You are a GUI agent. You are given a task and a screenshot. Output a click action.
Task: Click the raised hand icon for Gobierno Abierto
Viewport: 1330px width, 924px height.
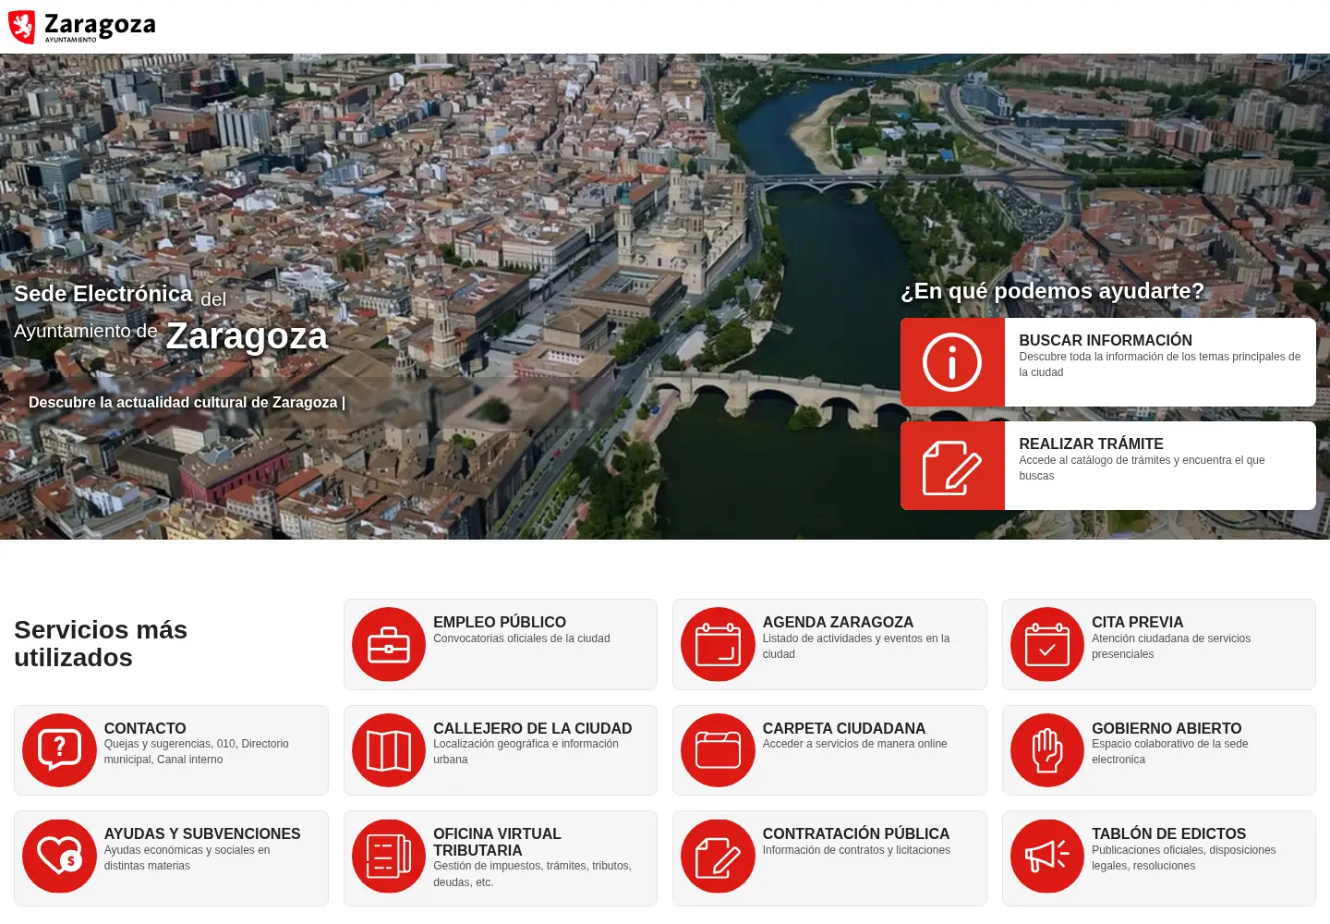click(x=1047, y=750)
